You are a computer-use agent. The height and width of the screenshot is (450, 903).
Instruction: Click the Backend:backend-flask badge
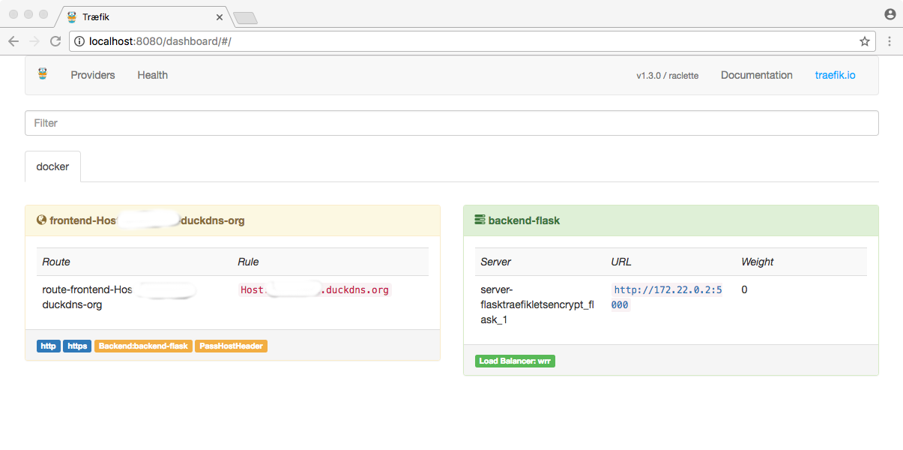(x=143, y=346)
